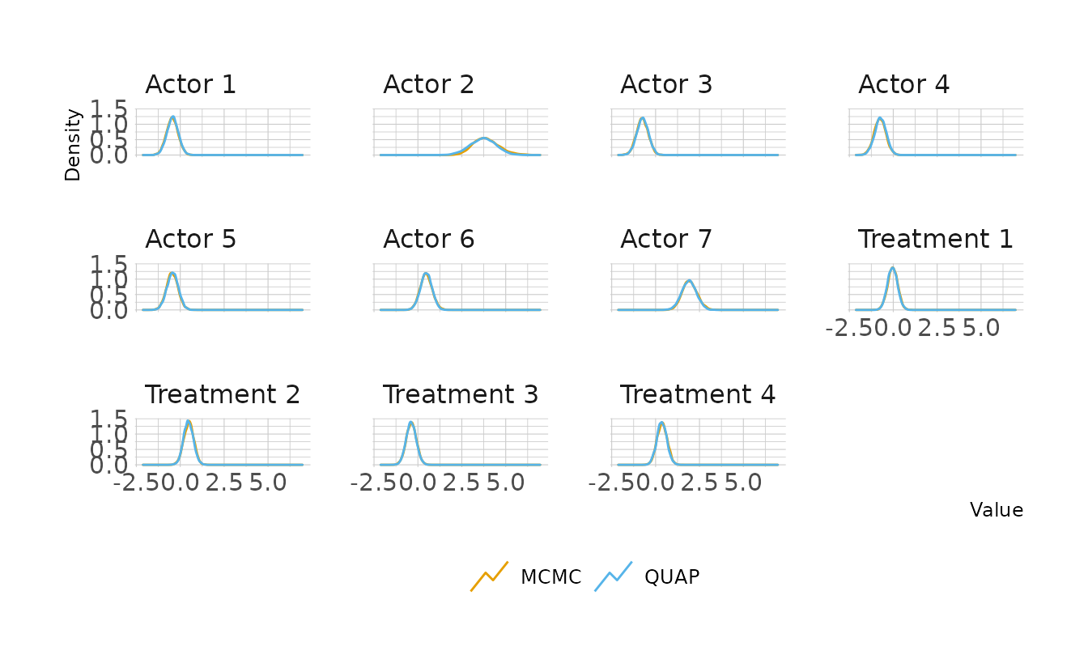Image resolution: width=1088 pixels, height=672 pixels.
Task: Select the Actor 2 panel title
Action: [428, 84]
